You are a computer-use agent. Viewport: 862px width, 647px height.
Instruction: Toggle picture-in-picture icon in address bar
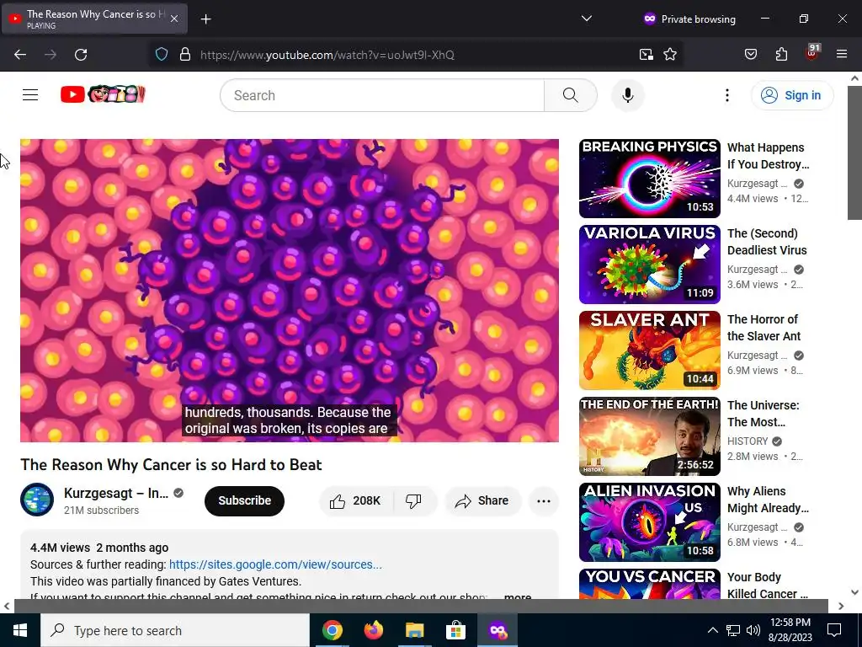tap(646, 55)
